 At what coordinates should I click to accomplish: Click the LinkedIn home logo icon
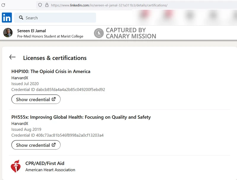7,18
